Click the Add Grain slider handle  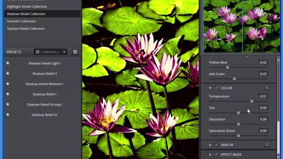[234, 79]
